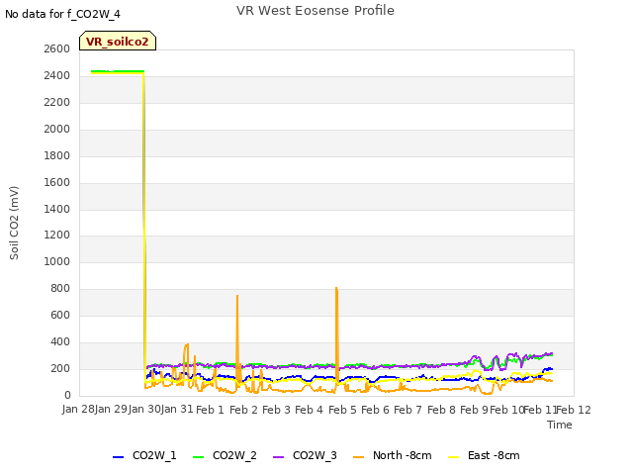Click the Time axis label
Image resolution: width=633 pixels, height=475 pixels.
point(560,425)
